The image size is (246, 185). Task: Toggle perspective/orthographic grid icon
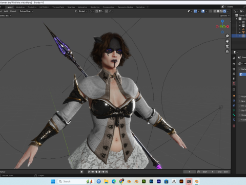tap(227, 51)
